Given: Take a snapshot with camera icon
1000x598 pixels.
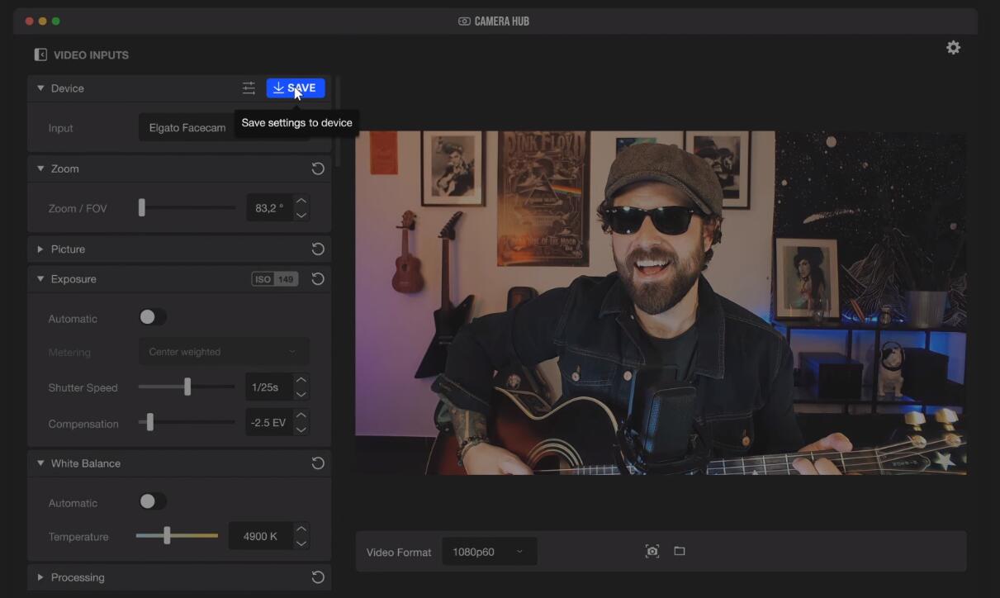Looking at the screenshot, I should [x=652, y=551].
